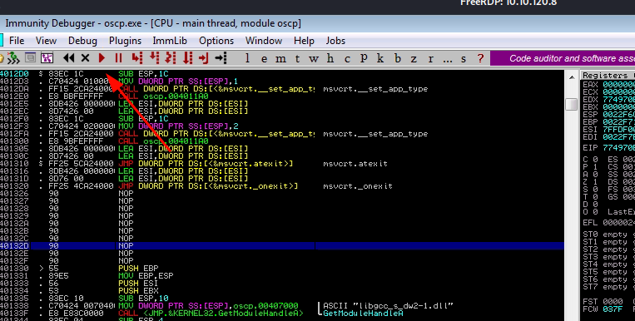
Task: Show Threads with 't' button
Action: (297, 59)
